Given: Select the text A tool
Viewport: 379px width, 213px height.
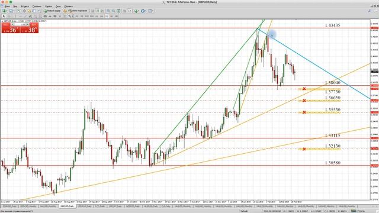Looking at the screenshot, I should click(x=60, y=16).
